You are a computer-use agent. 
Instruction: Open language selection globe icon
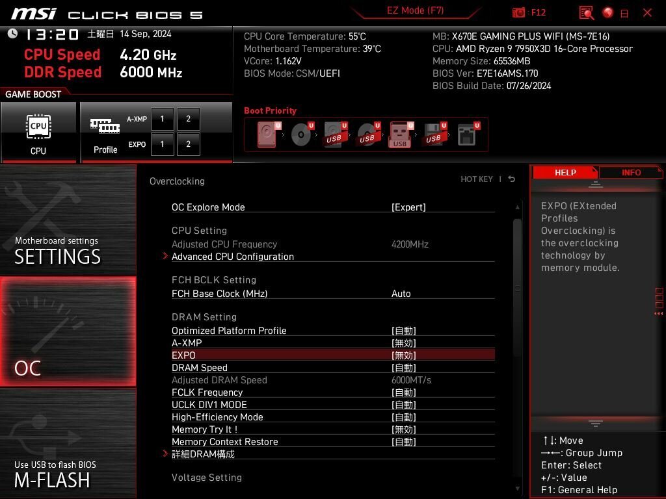coord(608,12)
